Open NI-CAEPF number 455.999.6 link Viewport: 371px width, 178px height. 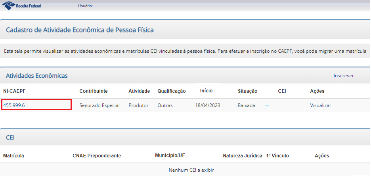(14, 105)
